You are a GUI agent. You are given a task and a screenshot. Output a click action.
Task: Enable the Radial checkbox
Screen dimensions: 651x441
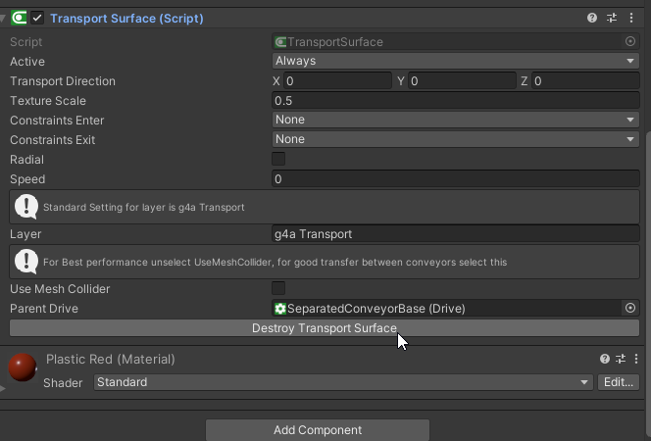278,159
